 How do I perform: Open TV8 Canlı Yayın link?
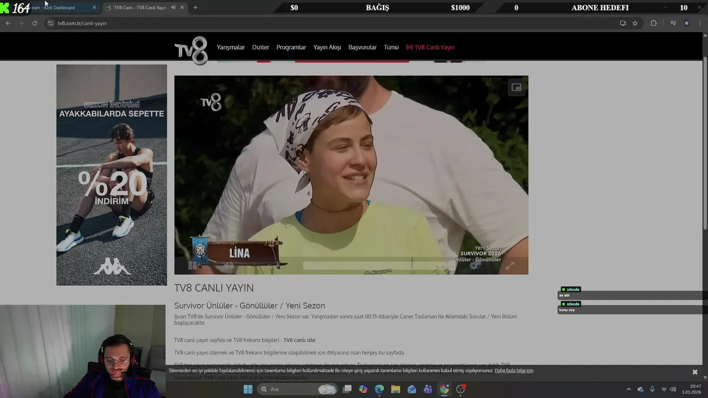(430, 47)
